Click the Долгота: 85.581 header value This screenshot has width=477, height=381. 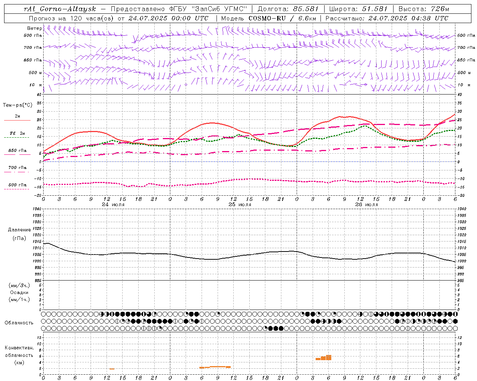point(288,9)
